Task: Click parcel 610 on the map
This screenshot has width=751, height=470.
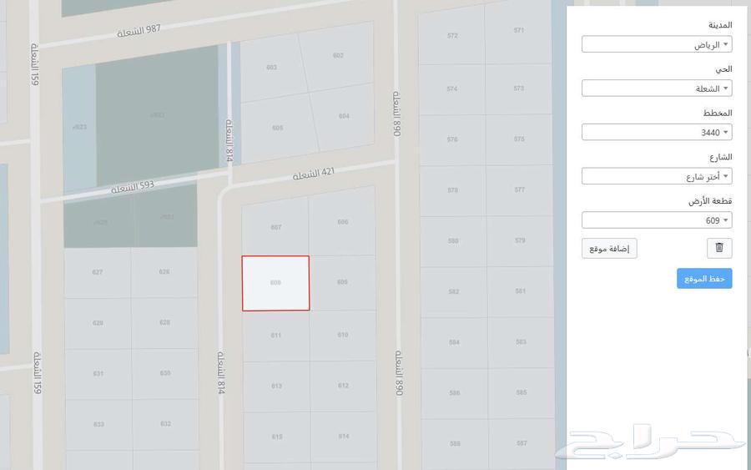Action: [x=343, y=335]
